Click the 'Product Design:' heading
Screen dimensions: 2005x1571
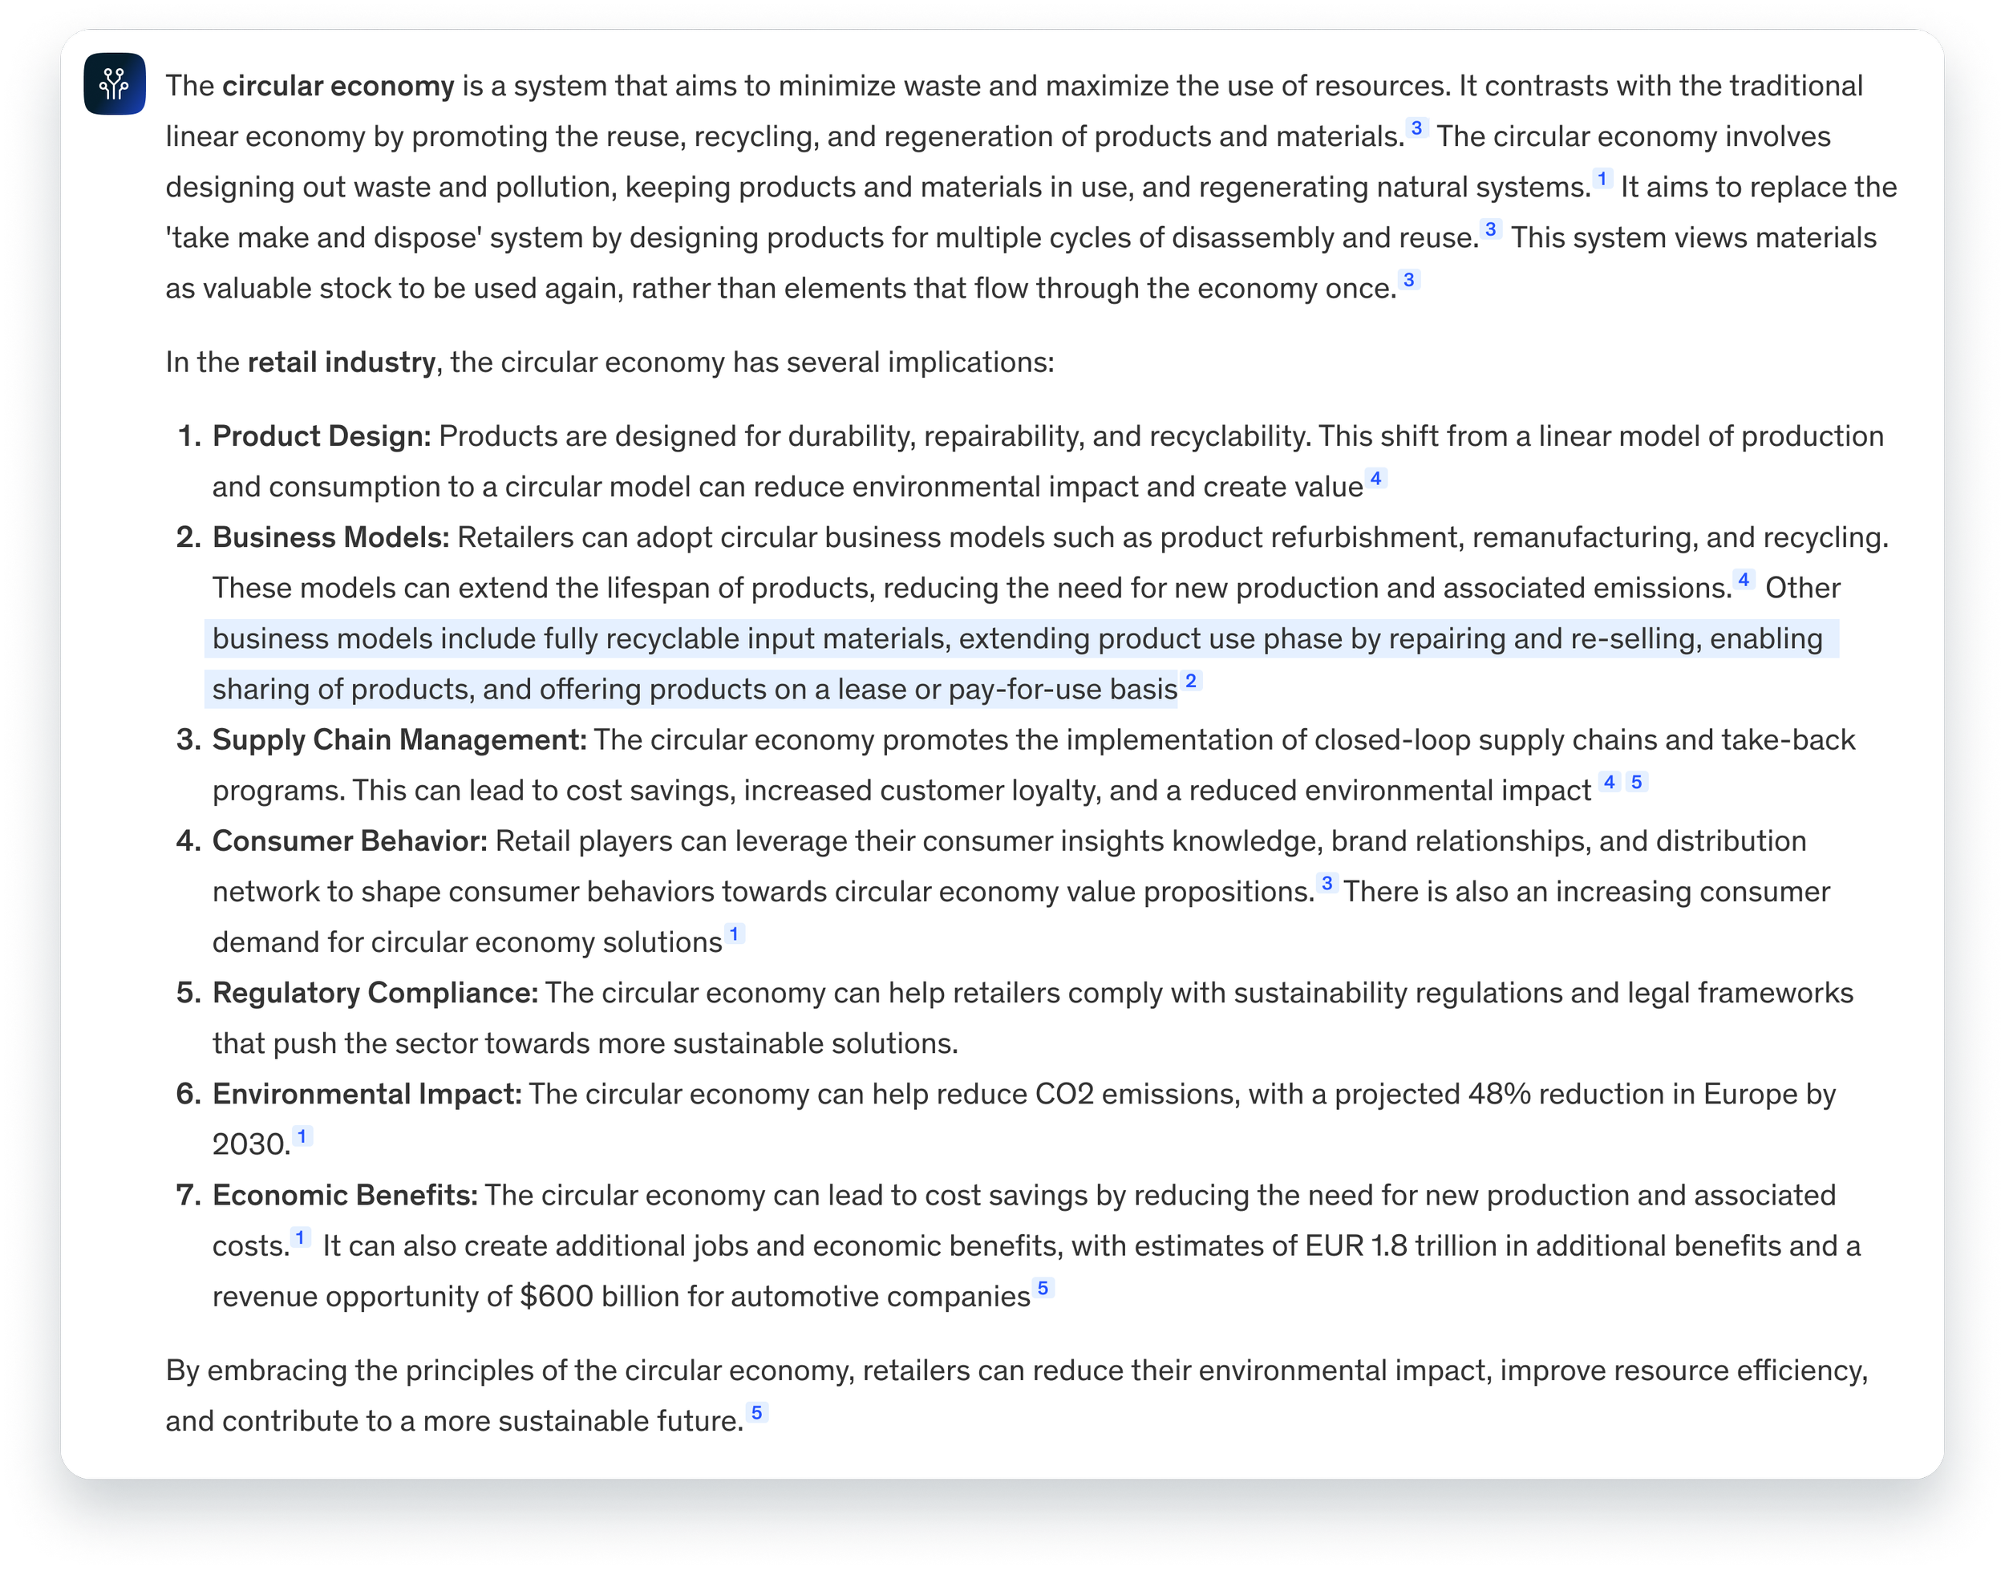point(322,436)
